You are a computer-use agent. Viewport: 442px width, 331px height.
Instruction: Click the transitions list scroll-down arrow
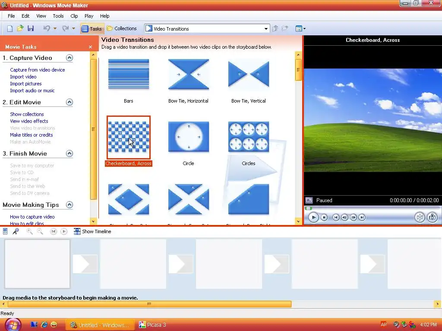pyautogui.click(x=298, y=222)
